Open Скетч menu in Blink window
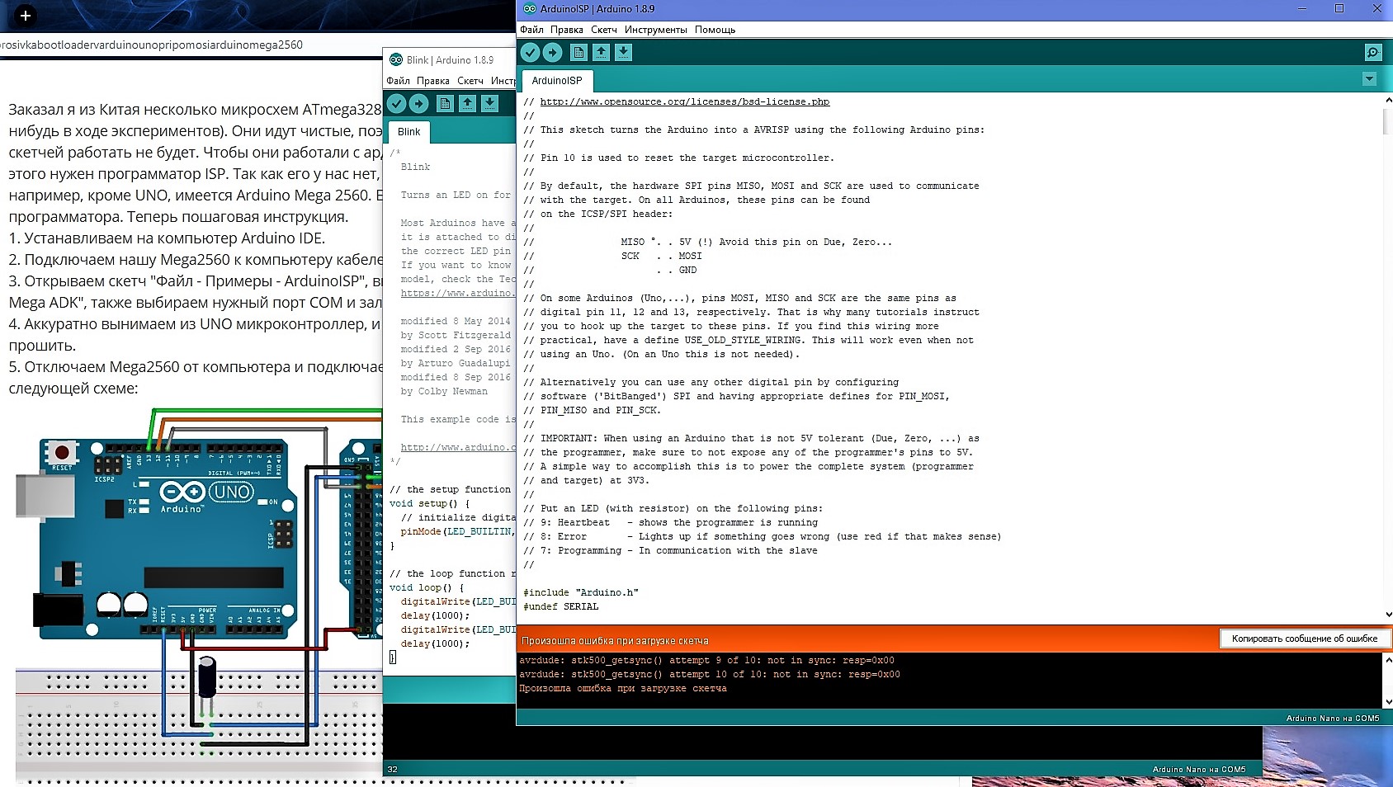Image resolution: width=1393 pixels, height=787 pixels. (470, 81)
